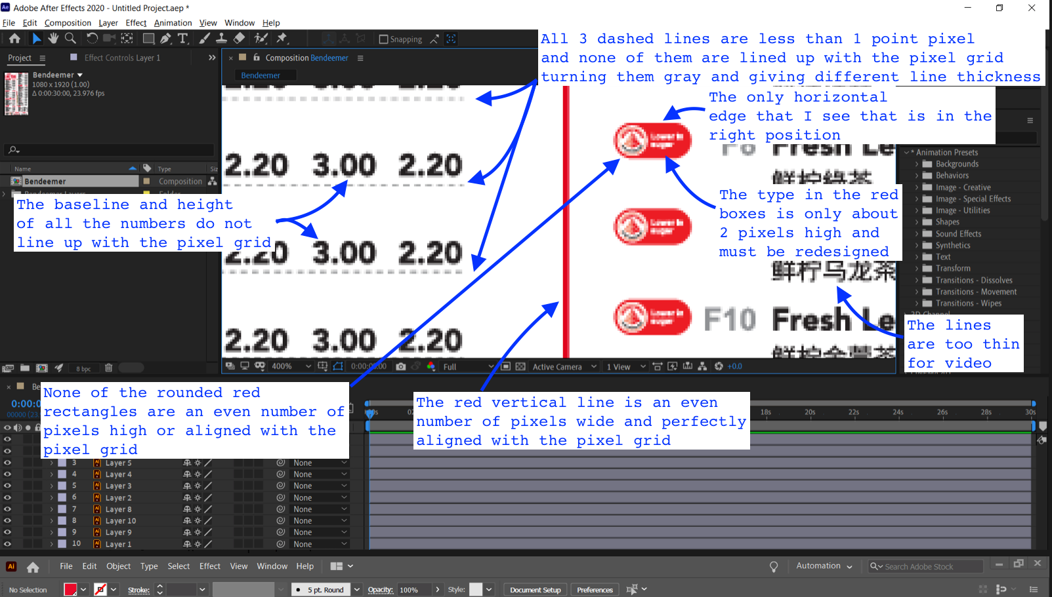The image size is (1052, 597).
Task: Open the Active Camera view dropdown
Action: 563,366
